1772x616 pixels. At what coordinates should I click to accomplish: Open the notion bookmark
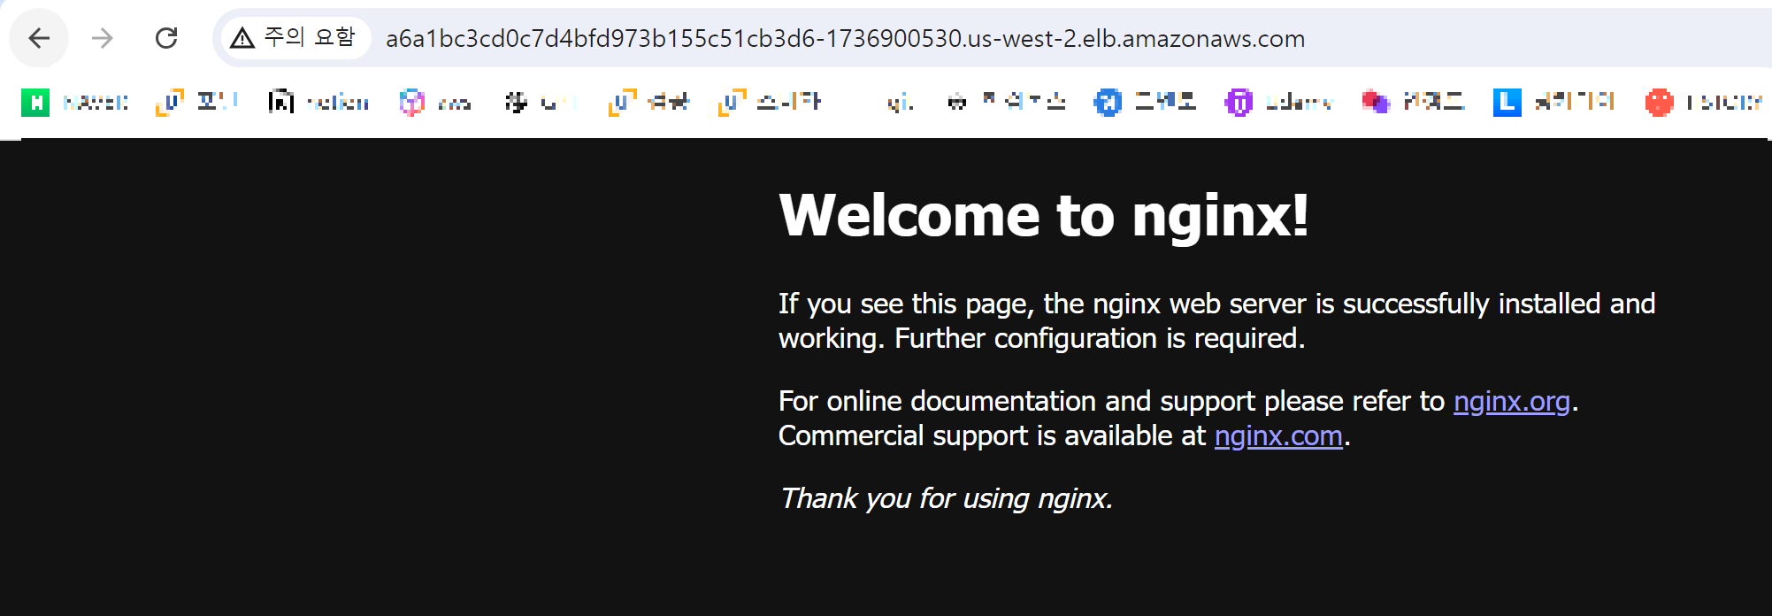[318, 103]
